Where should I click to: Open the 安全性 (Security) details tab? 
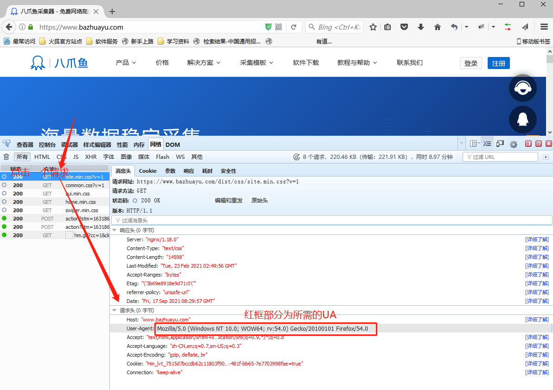click(228, 171)
